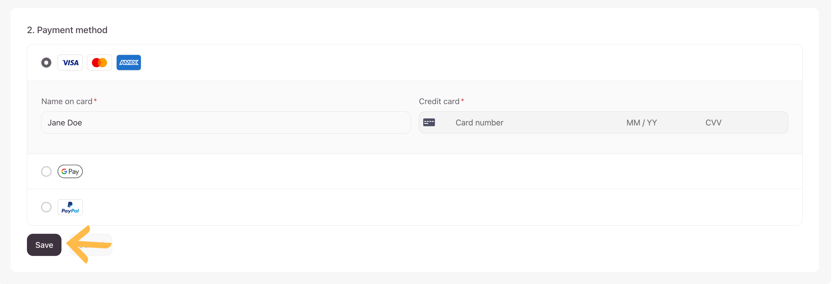Click the PayPal logo badge
Viewport: 833px width, 284px height.
pos(70,207)
